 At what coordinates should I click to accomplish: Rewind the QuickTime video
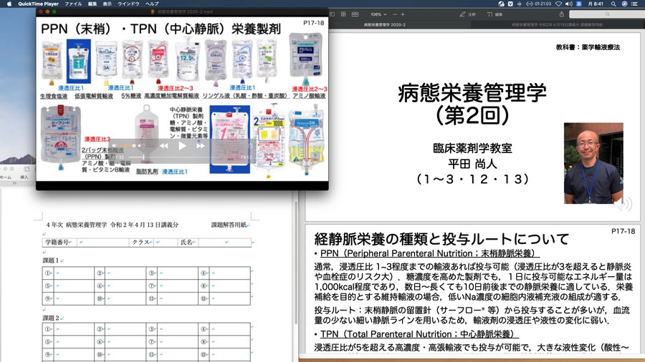click(x=163, y=146)
